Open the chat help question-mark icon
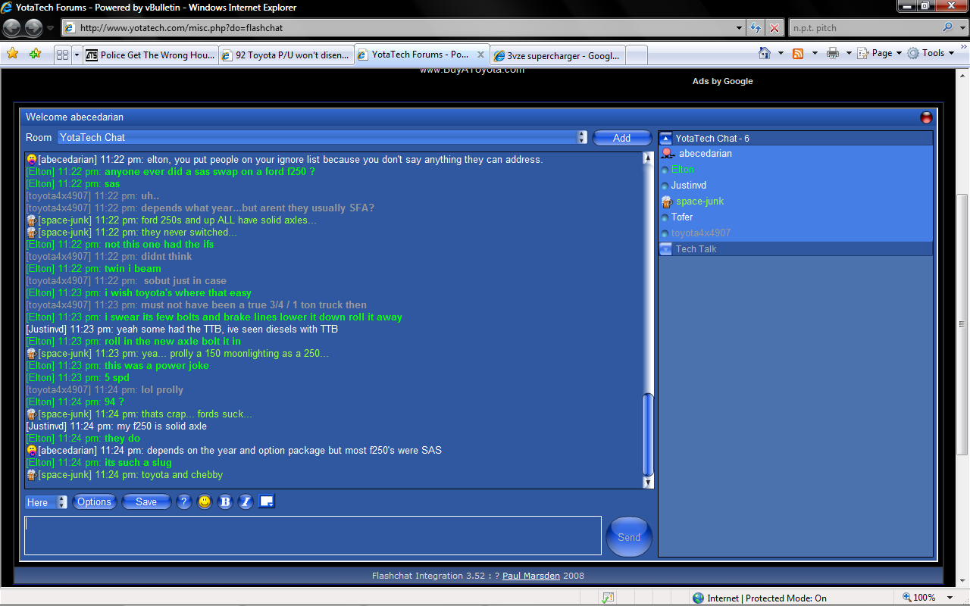This screenshot has width=970, height=606. pyautogui.click(x=183, y=501)
